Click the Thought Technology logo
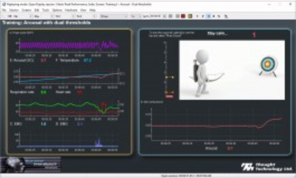This screenshot has height=178, width=296. tap(266, 167)
